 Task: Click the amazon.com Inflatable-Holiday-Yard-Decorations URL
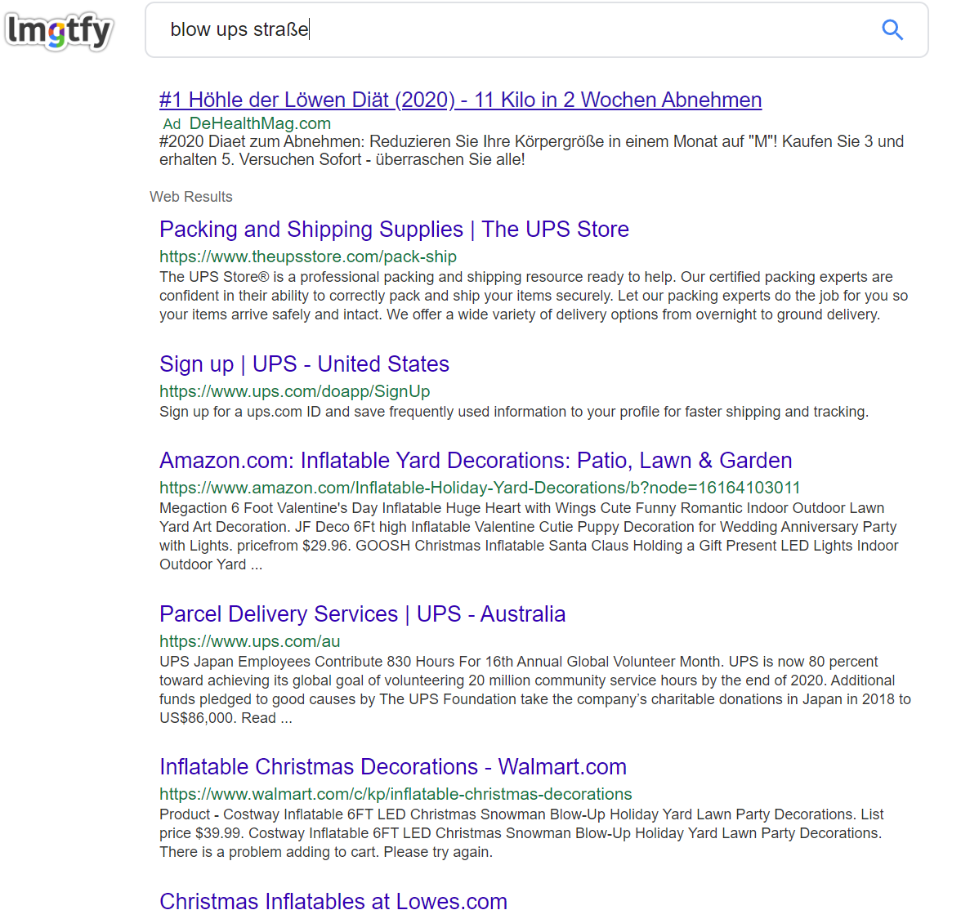tap(480, 488)
